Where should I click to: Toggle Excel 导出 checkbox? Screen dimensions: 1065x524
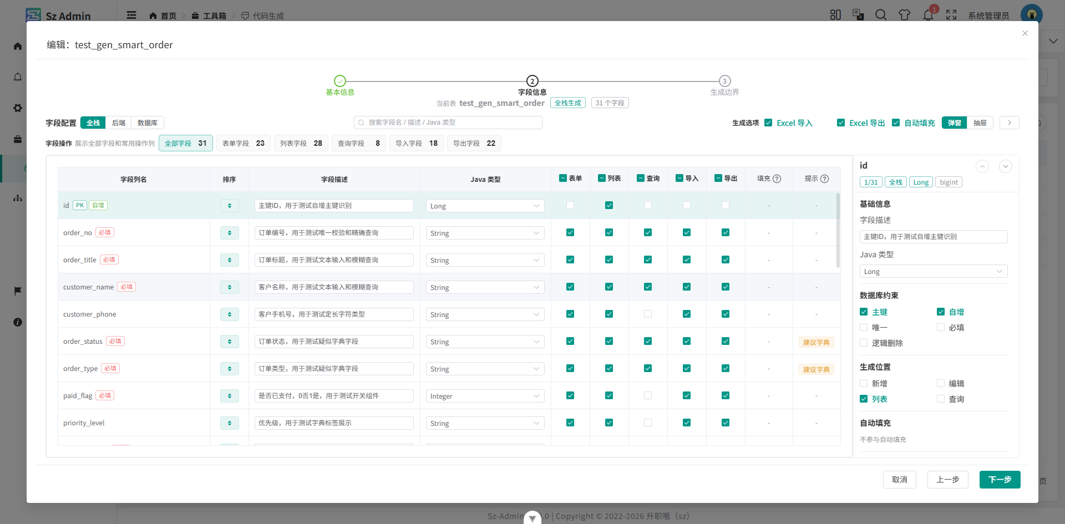click(841, 123)
